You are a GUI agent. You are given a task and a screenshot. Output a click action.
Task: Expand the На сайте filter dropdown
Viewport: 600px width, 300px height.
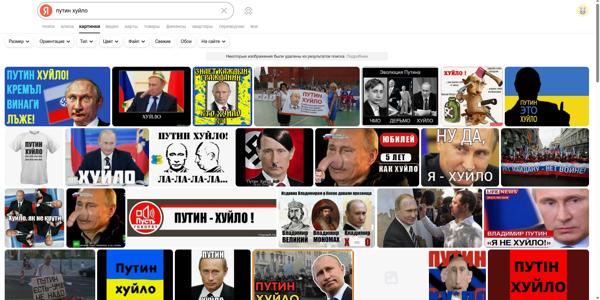click(x=213, y=41)
